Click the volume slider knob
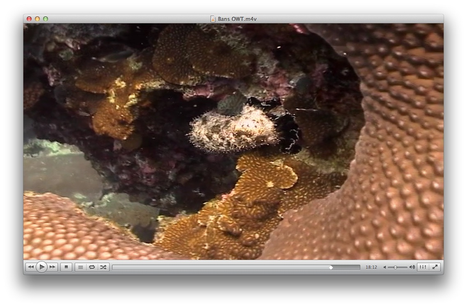467x307 pixels. point(395,268)
